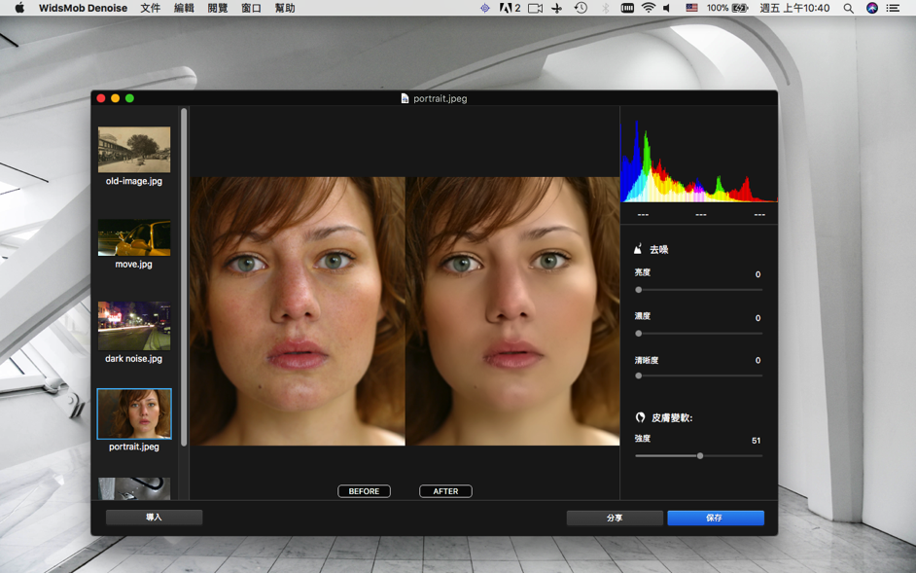Open Notification Center list icon
916x573 pixels.
point(893,8)
